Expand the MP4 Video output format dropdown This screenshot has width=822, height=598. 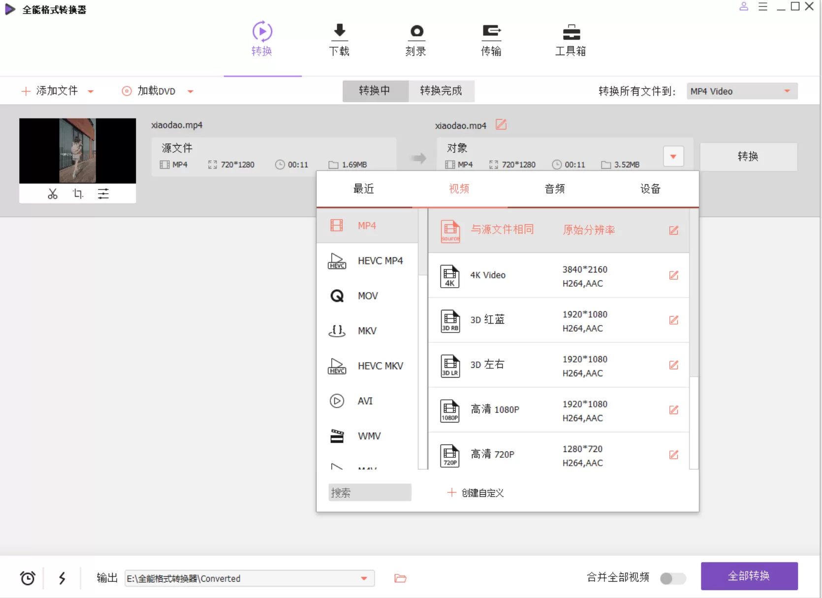(x=787, y=91)
